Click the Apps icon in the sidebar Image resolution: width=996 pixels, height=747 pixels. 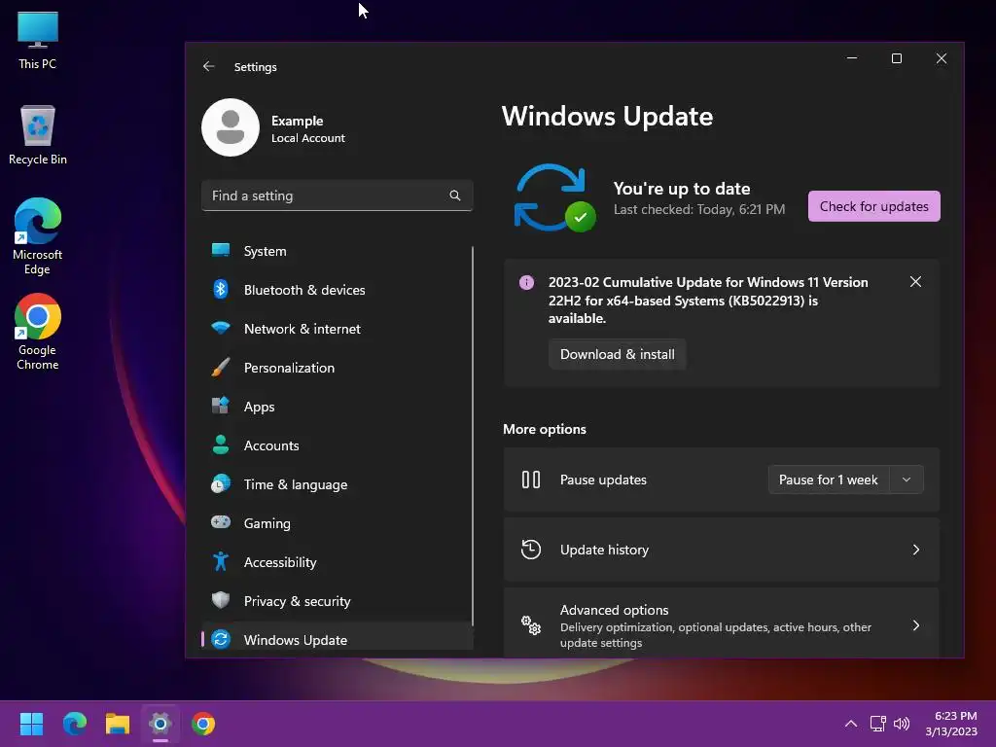[x=221, y=406]
